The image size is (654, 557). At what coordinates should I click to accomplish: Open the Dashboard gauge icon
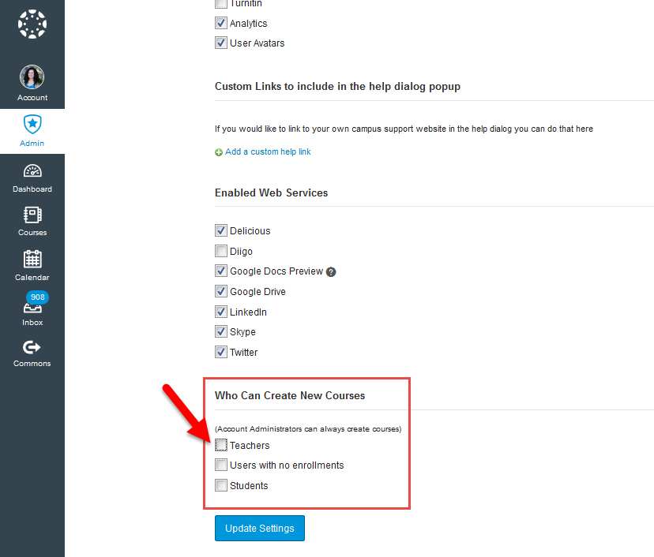32,171
